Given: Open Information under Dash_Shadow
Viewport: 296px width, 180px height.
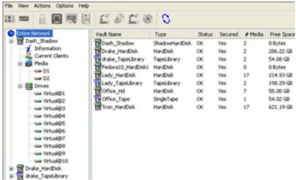Looking at the screenshot, I should (x=48, y=48).
